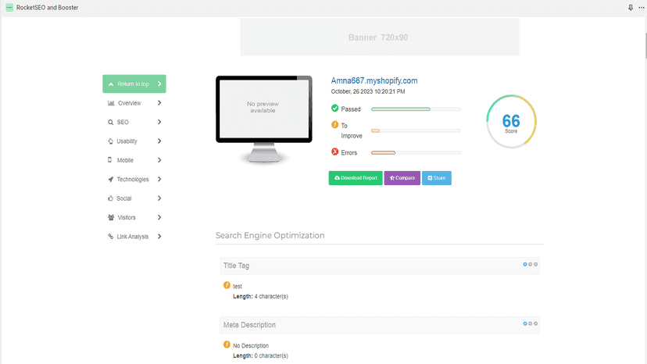Click the Social thumbs-up icon
Image resolution: width=647 pixels, height=364 pixels.
pos(110,198)
